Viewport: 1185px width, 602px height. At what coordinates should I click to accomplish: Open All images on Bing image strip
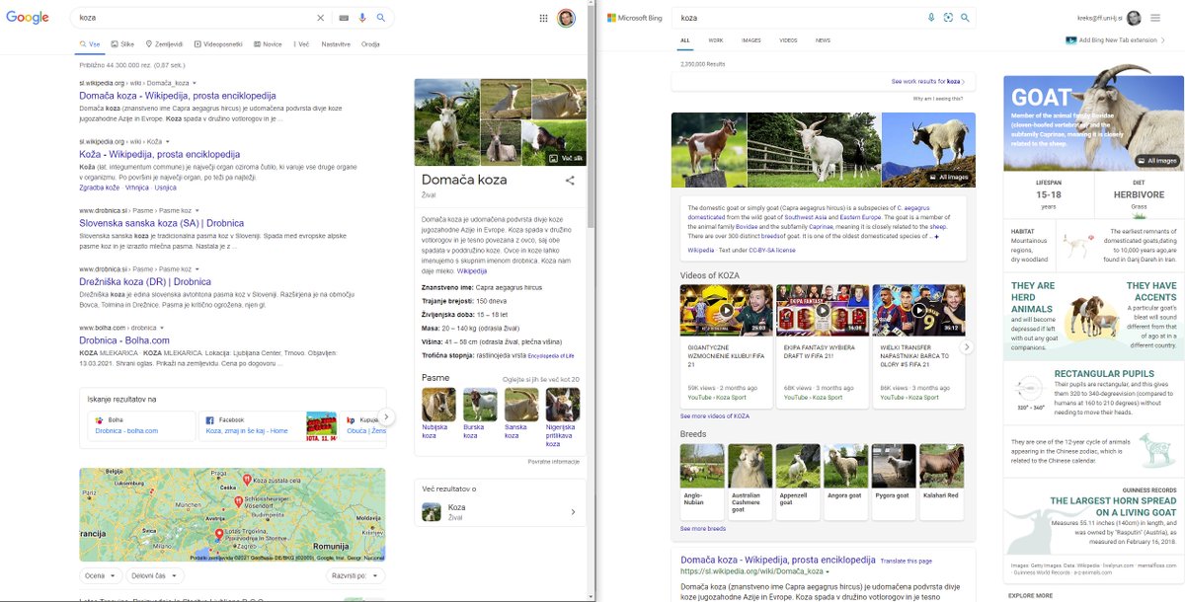pyautogui.click(x=951, y=177)
